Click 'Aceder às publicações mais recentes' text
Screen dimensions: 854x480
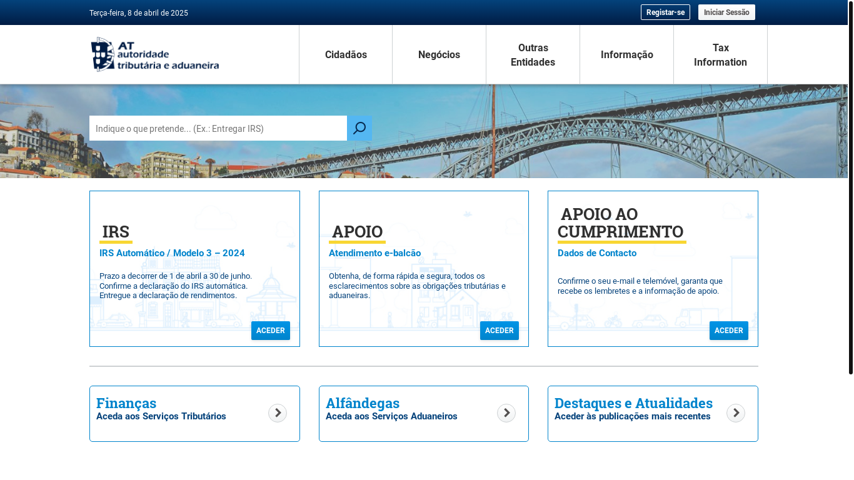click(x=633, y=416)
